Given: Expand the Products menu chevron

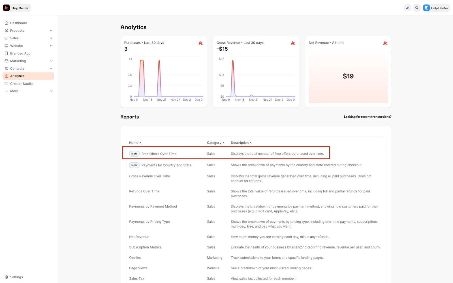Looking at the screenshot, I should tap(51, 31).
